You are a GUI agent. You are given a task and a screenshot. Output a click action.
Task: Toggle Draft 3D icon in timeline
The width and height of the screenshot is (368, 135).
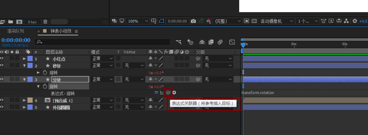[190, 42]
